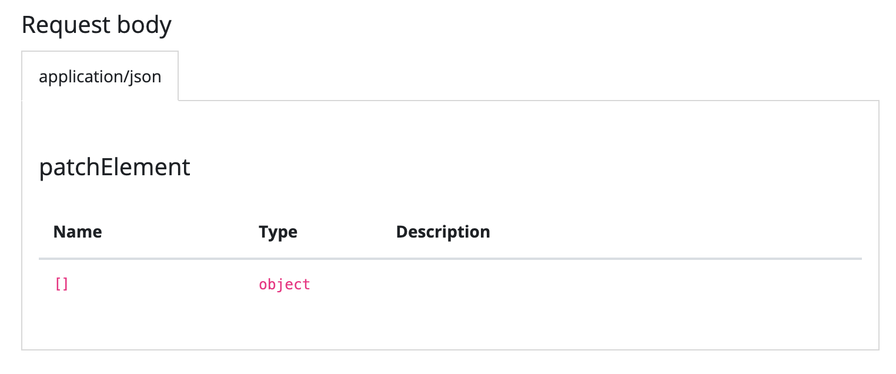Click the Description column header
896x374 pixels.
[443, 232]
